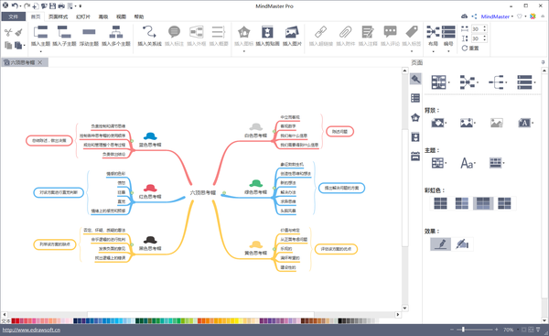Viewport: 549px width, 336px height.
Task: Toggle the disabled hand-drawn effect button
Action: [x=462, y=244]
